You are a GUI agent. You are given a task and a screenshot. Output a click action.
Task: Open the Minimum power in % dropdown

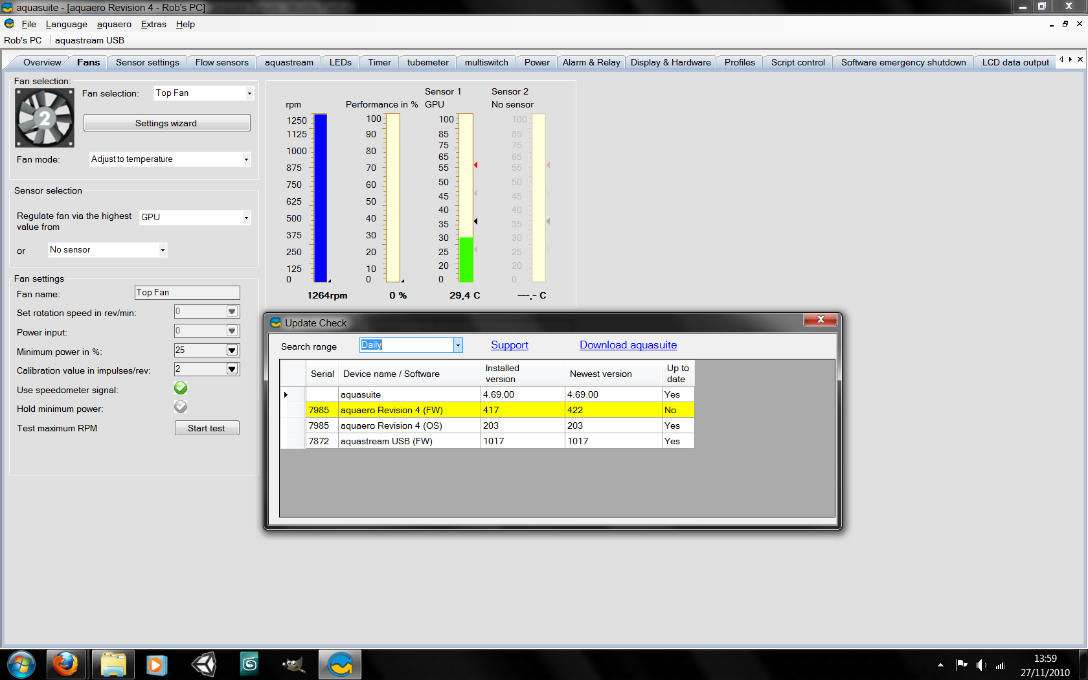pos(232,350)
